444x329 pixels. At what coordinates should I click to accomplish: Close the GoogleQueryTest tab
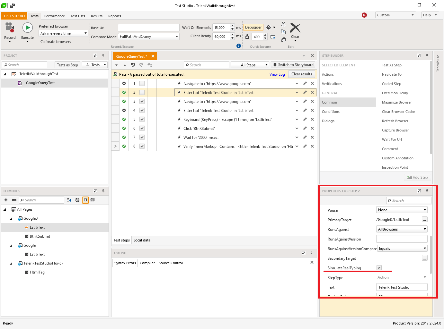coord(153,56)
